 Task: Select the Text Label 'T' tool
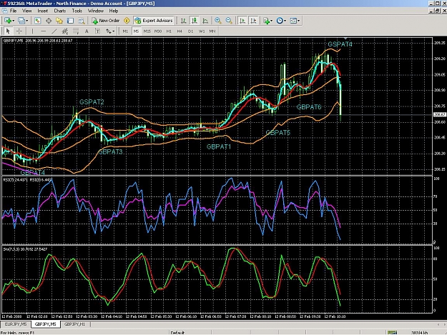(x=97, y=31)
